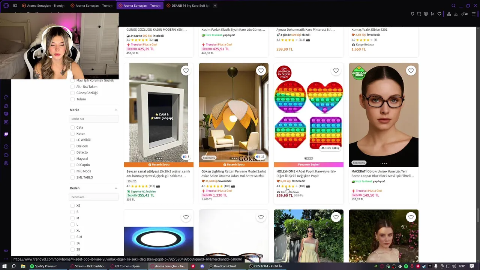480x270 pixels.
Task: Check the Tulum category filter
Action: pyautogui.click(x=73, y=99)
